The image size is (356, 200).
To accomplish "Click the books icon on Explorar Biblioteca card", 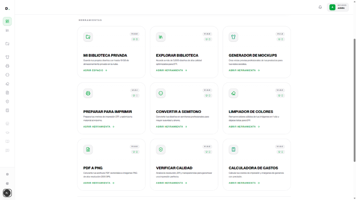I will (161, 37).
